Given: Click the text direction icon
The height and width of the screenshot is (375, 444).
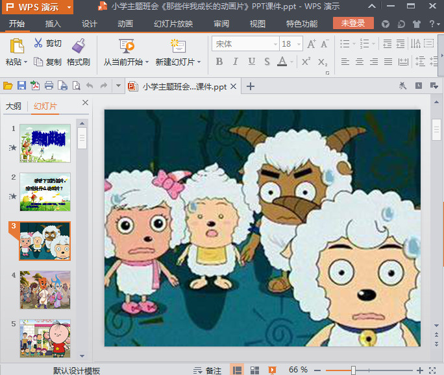Looking at the screenshot, I should 415,43.
